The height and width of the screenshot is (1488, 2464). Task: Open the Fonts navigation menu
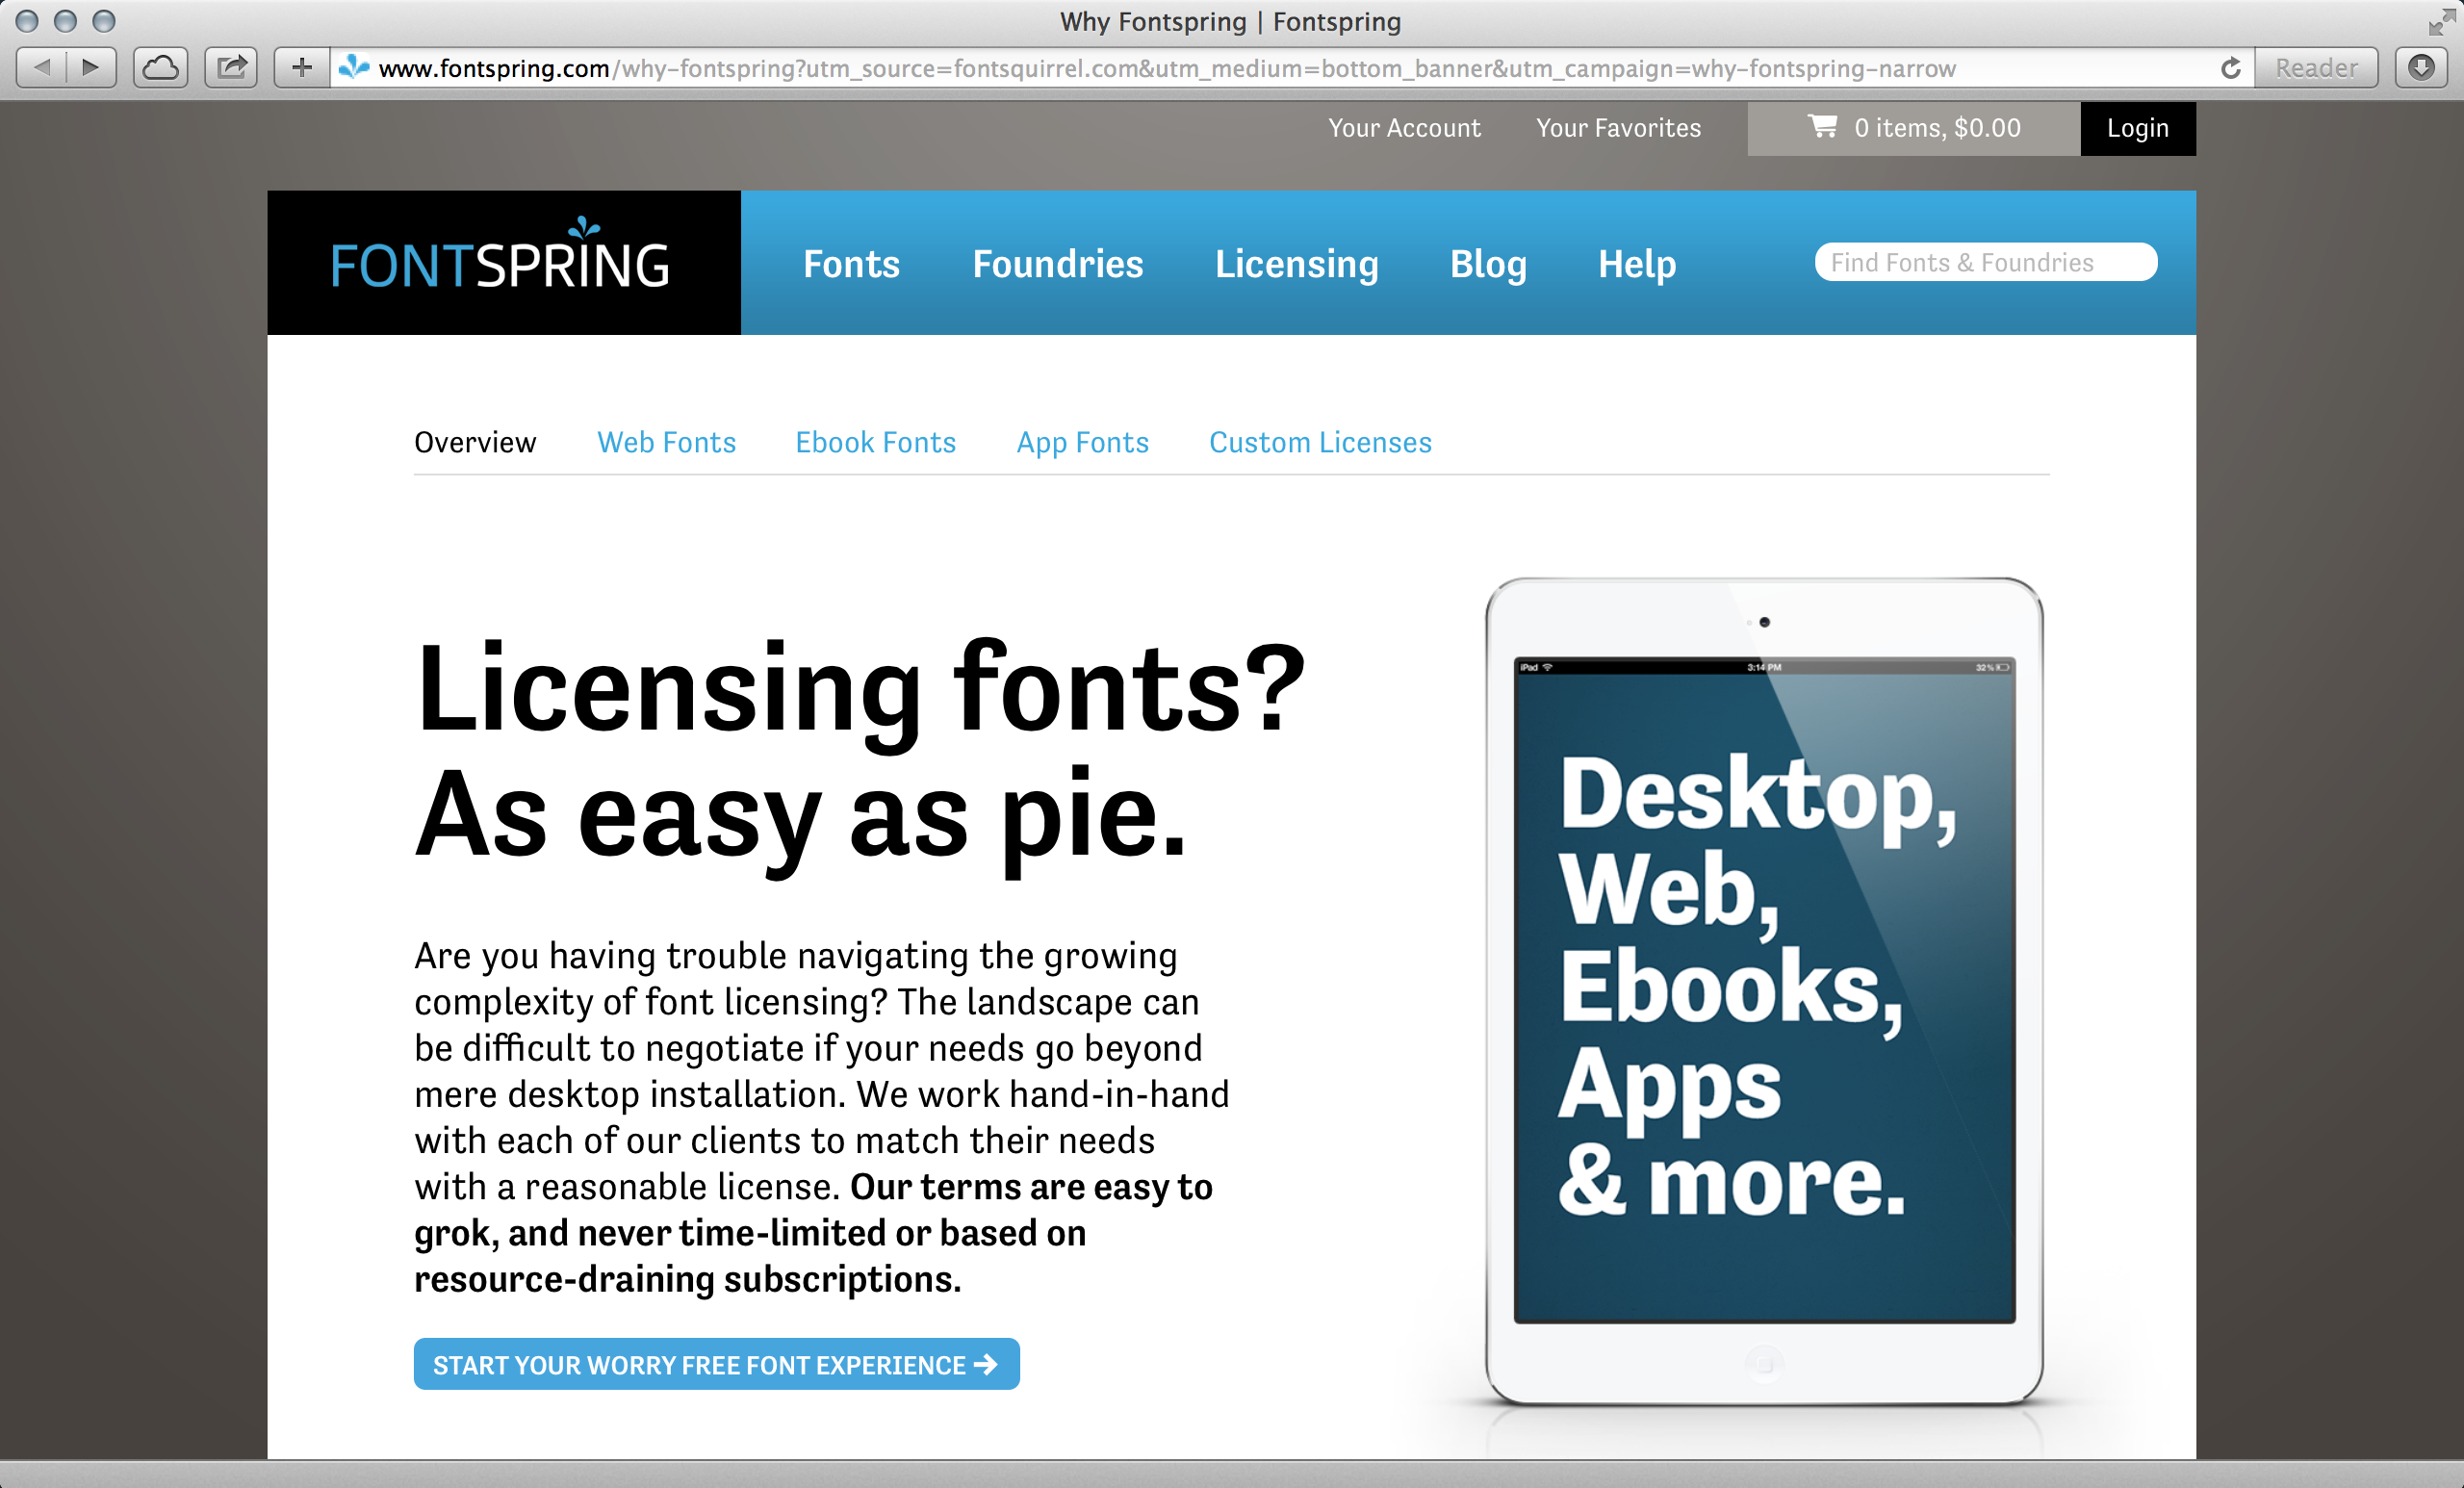tap(851, 264)
